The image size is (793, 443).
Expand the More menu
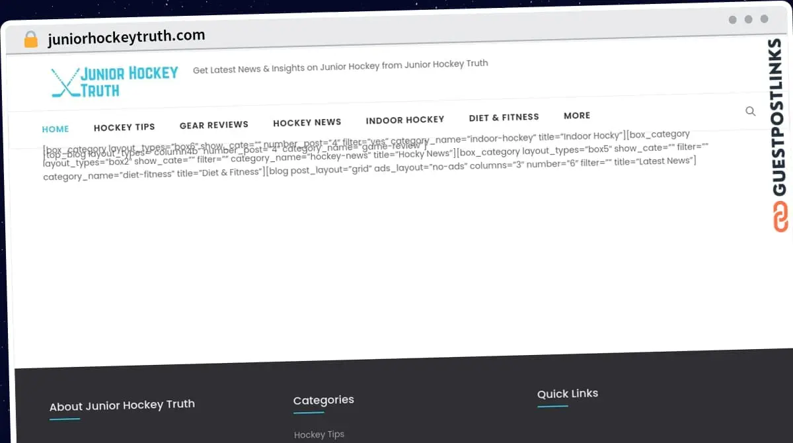[577, 115]
